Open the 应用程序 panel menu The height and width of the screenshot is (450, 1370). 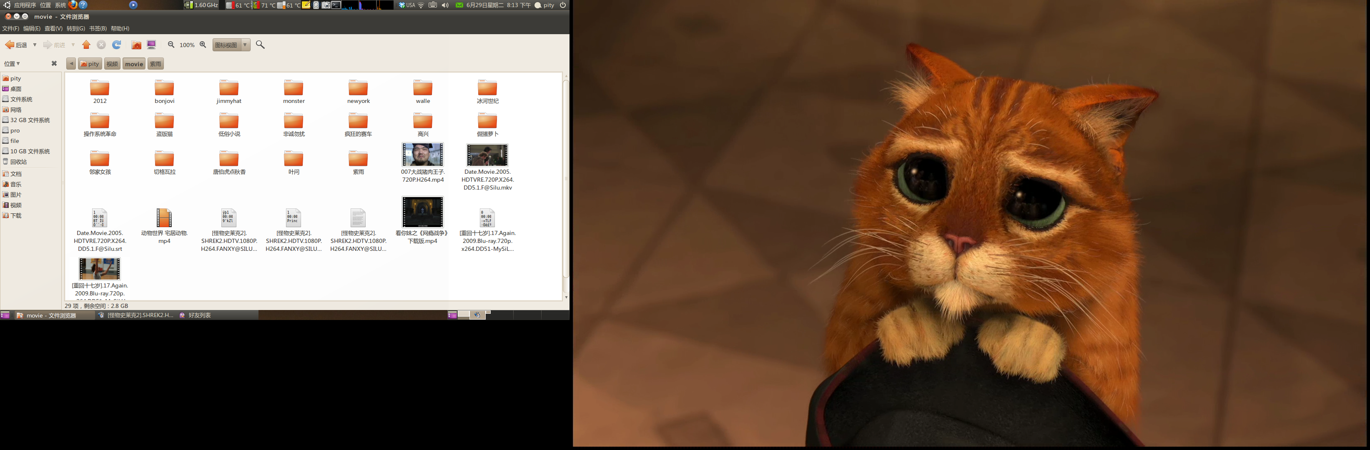pos(25,5)
